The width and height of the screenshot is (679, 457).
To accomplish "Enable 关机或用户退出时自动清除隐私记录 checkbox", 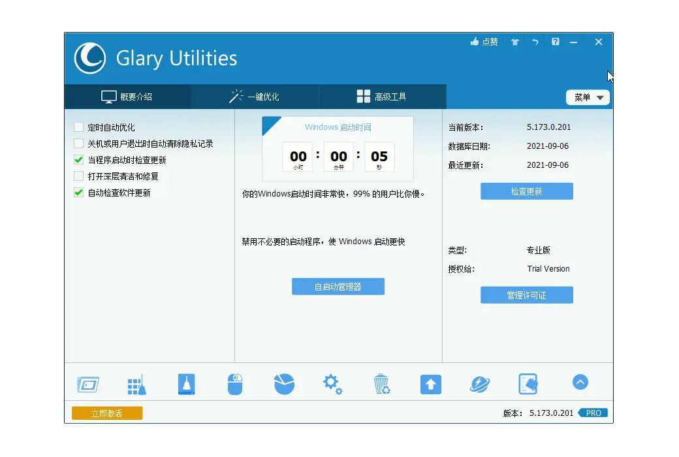I will pyautogui.click(x=78, y=144).
